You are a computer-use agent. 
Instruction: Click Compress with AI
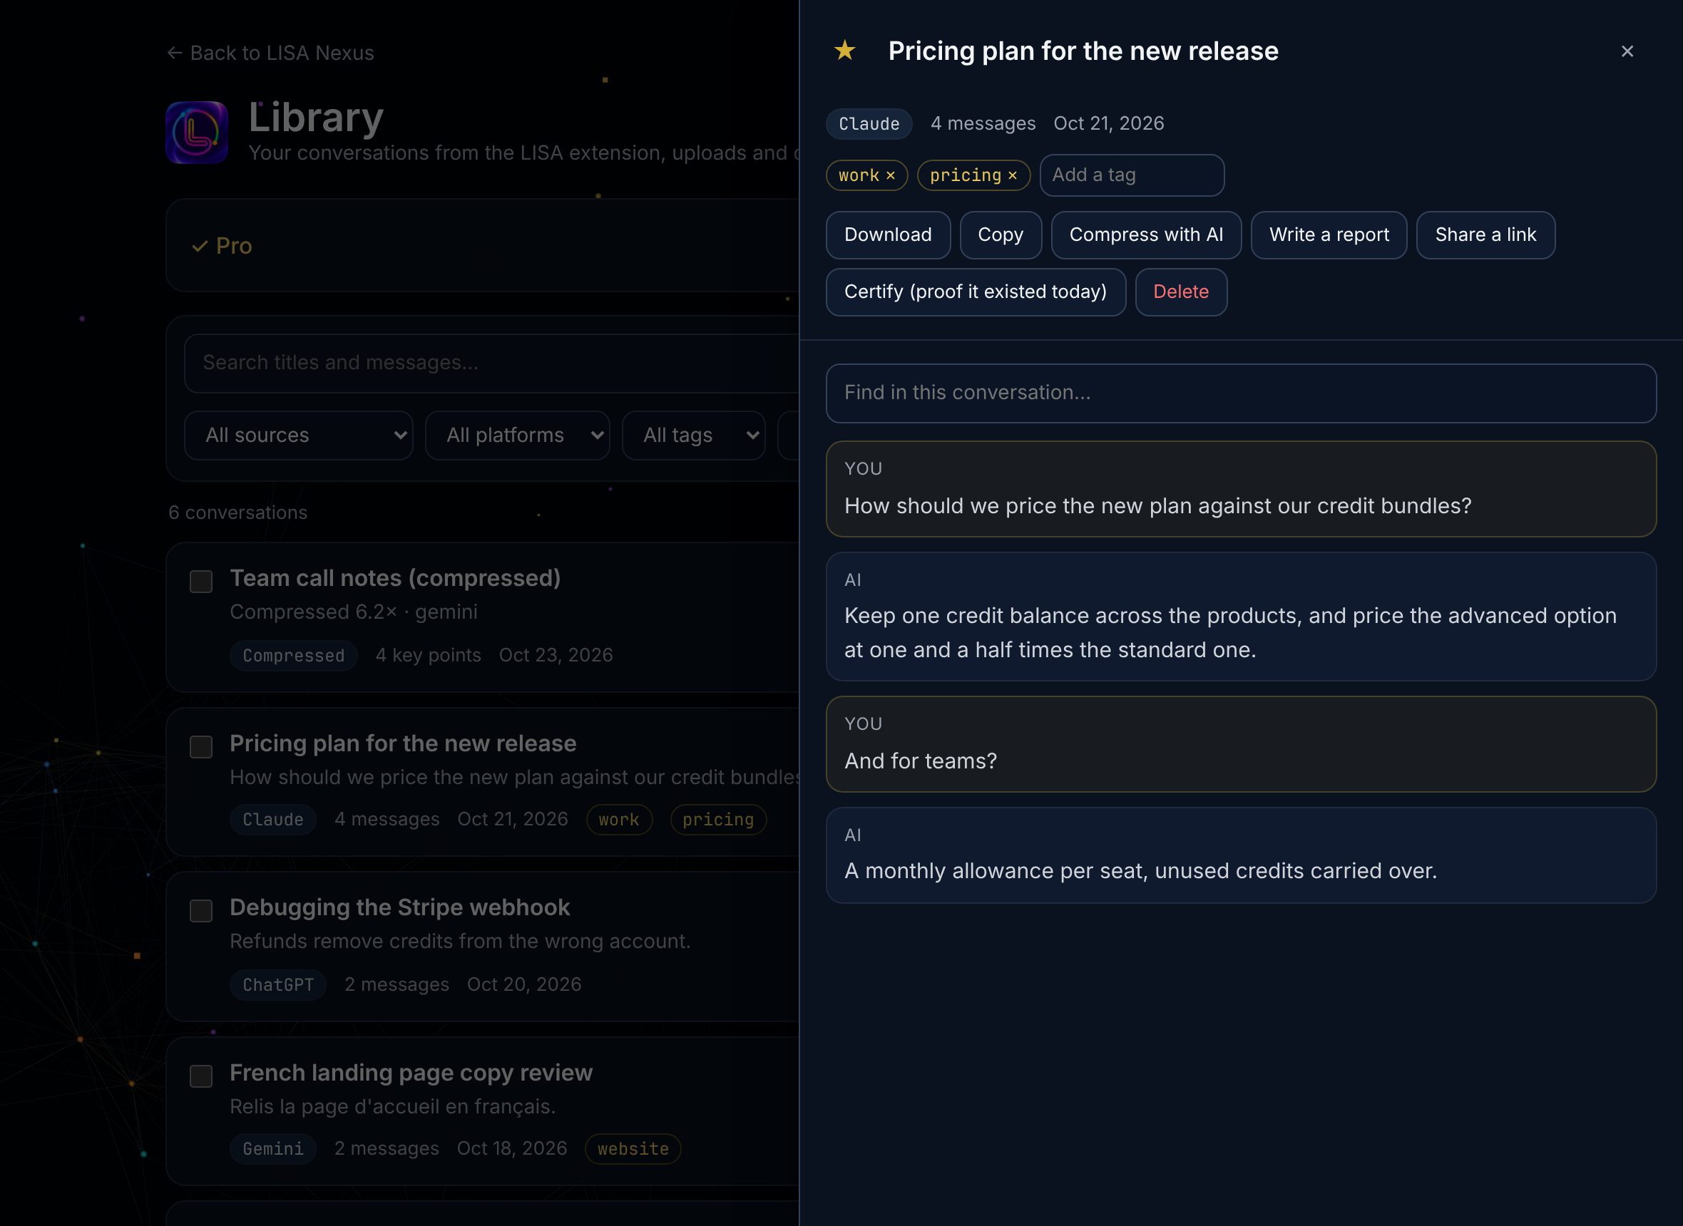pos(1145,235)
